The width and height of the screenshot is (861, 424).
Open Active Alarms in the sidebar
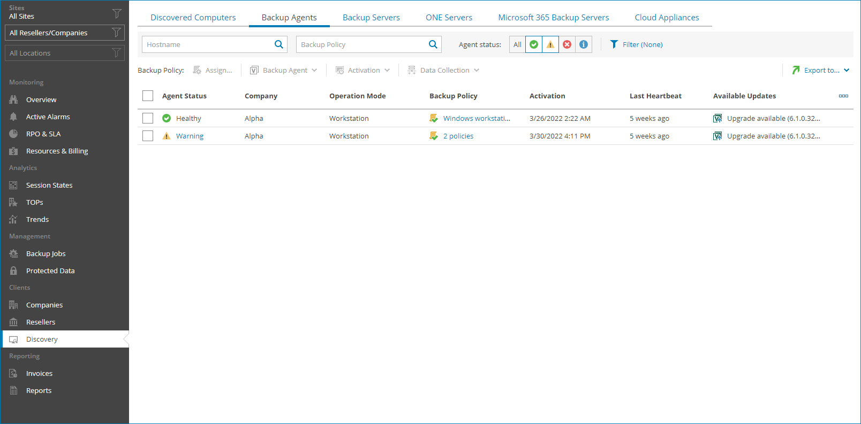48,117
